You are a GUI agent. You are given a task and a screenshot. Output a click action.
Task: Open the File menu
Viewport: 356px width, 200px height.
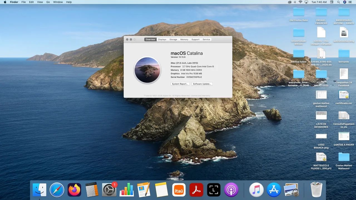pos(24,2)
